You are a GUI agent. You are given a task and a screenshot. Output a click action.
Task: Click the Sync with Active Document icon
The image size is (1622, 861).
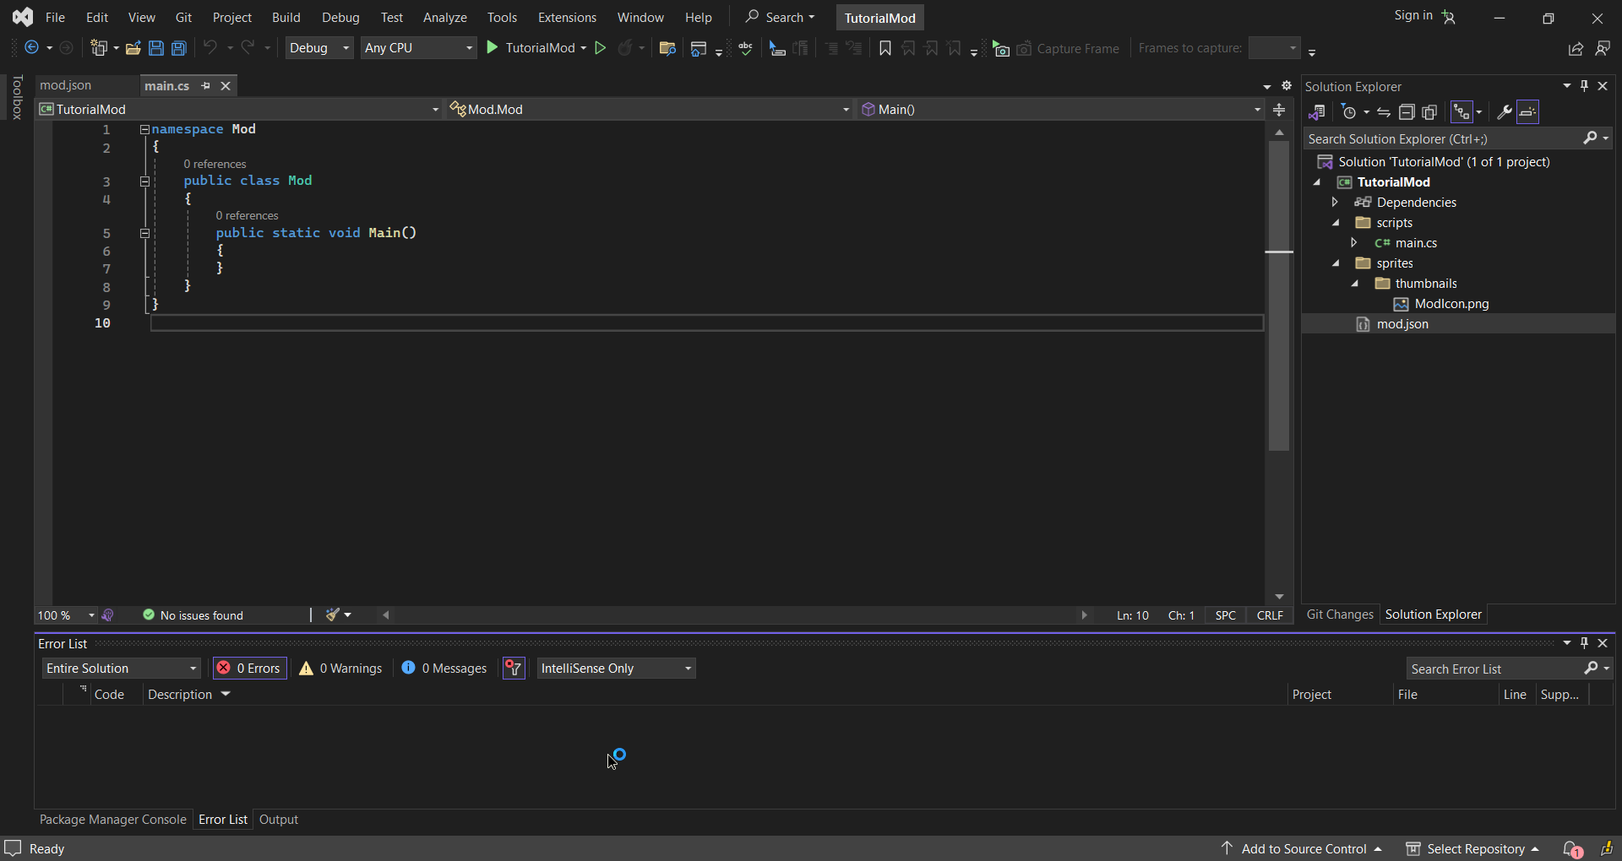1384,112
